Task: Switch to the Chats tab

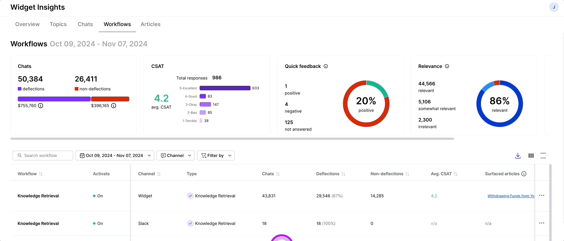Action: click(x=85, y=24)
